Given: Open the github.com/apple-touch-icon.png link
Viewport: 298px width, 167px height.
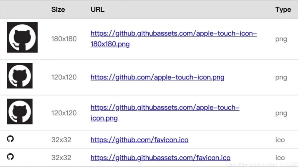Looking at the screenshot, I should pyautogui.click(x=157, y=77).
